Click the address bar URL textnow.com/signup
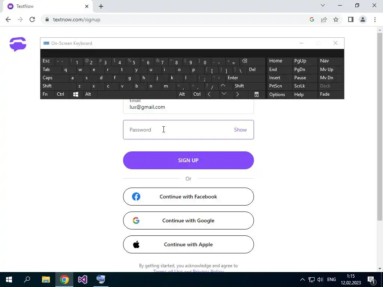 (77, 19)
